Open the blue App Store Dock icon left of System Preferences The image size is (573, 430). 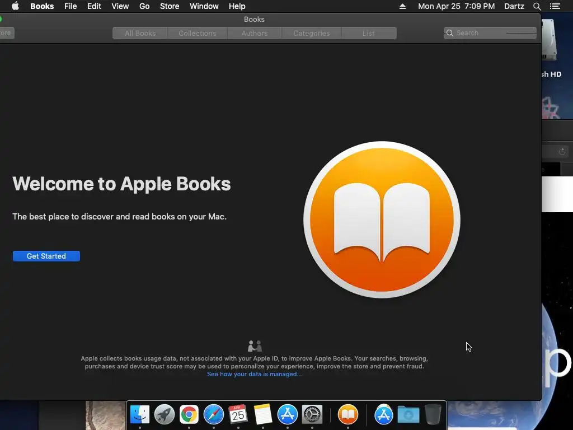point(288,414)
